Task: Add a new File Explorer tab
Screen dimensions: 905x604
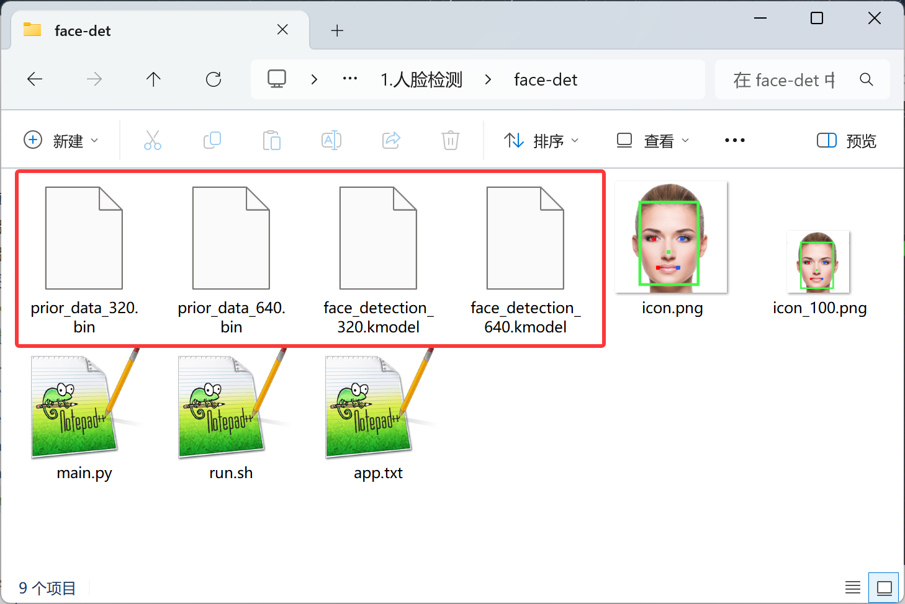Action: click(x=337, y=30)
